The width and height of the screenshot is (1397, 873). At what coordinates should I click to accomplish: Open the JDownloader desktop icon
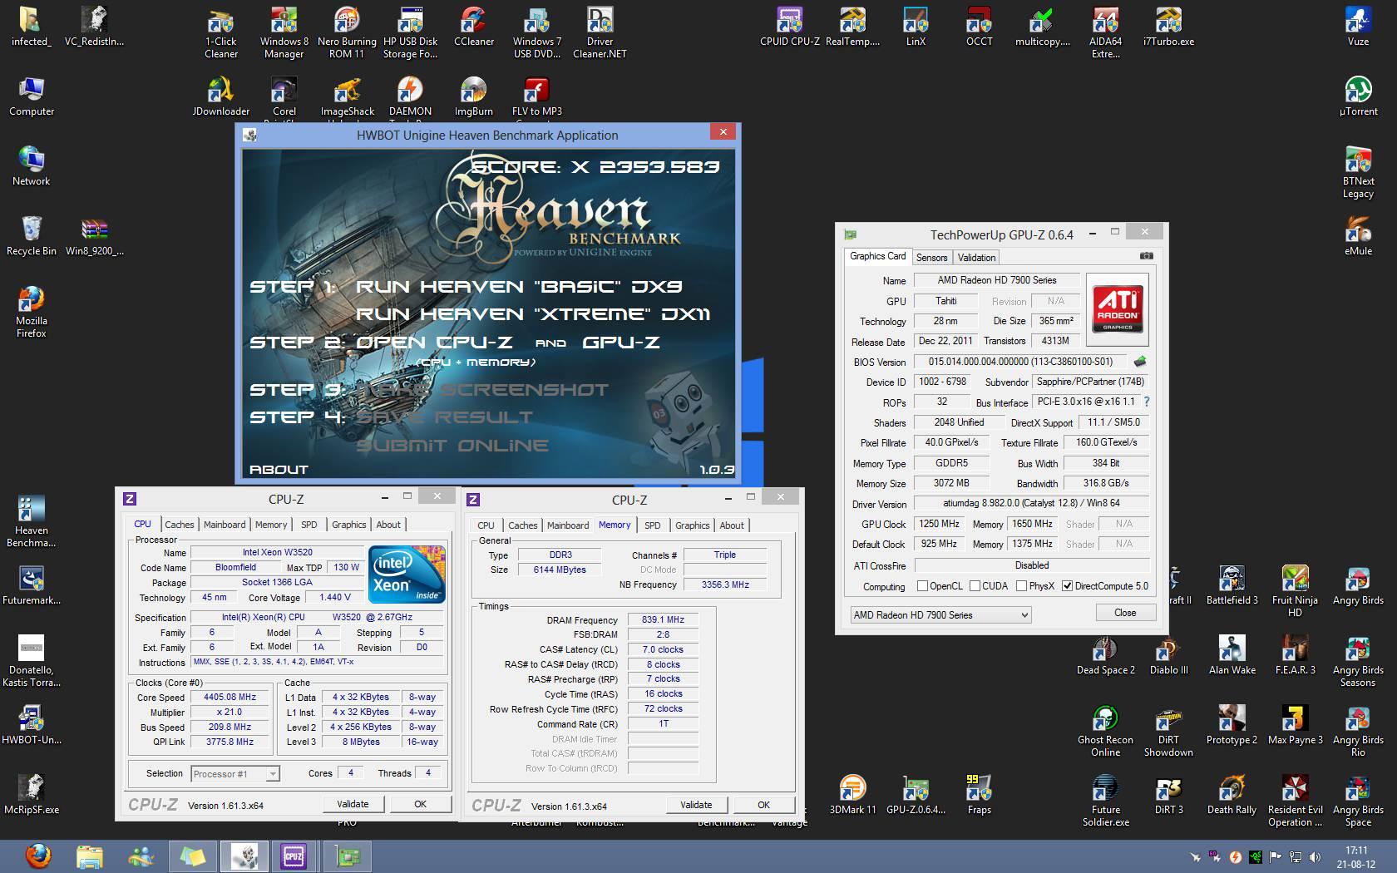pos(220,96)
